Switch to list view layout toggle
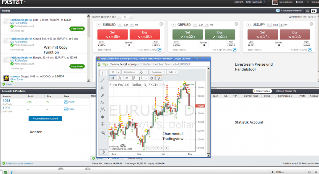Viewport: 319px width, 174px height. 307,11
